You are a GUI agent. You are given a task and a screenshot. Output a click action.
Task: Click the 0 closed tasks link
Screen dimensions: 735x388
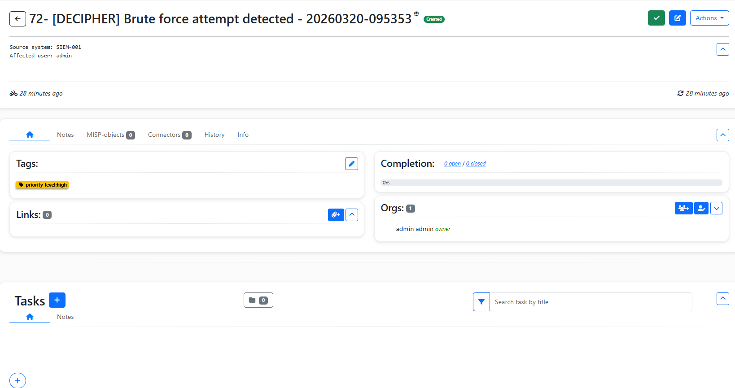click(476, 164)
